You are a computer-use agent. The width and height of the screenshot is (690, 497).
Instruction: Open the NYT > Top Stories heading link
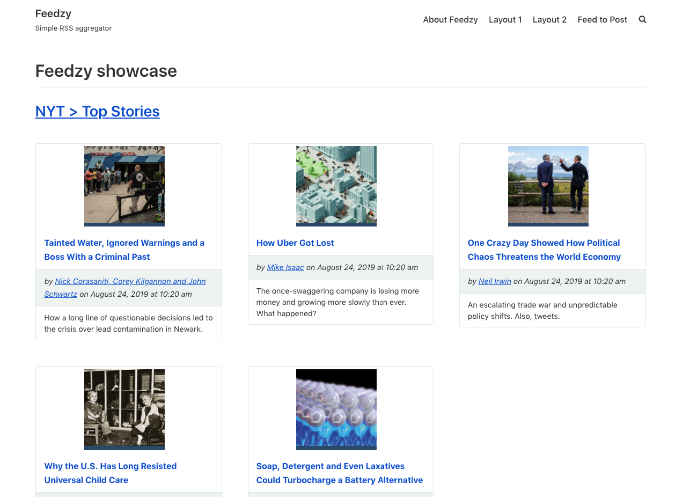coord(98,111)
